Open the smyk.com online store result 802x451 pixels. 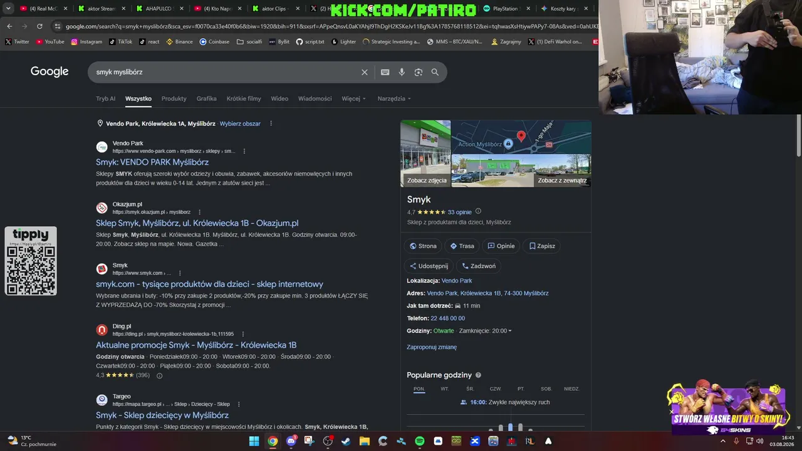click(210, 284)
